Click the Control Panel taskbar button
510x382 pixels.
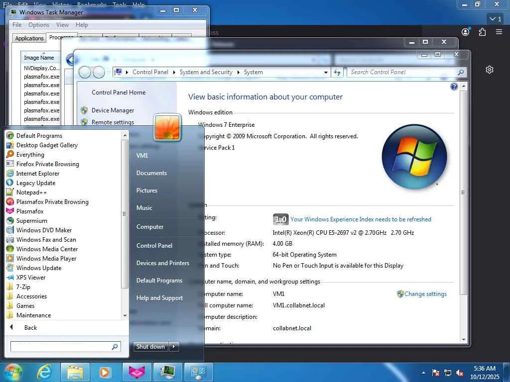click(199, 372)
